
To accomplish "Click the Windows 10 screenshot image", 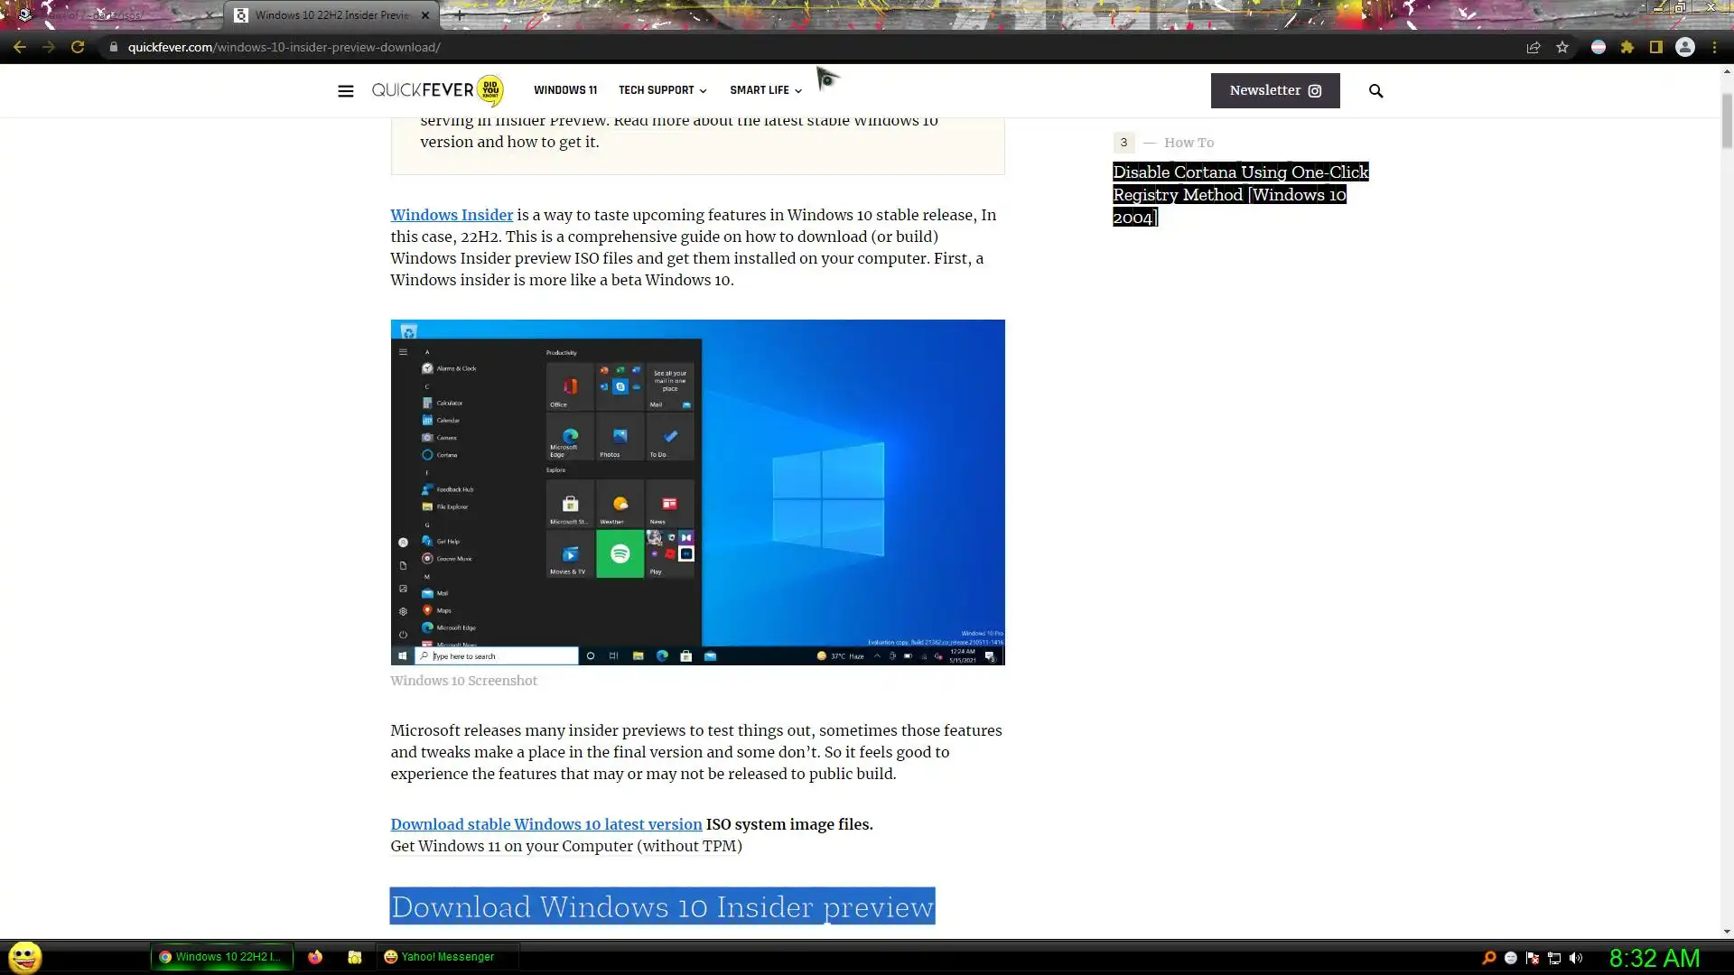I will click(697, 492).
